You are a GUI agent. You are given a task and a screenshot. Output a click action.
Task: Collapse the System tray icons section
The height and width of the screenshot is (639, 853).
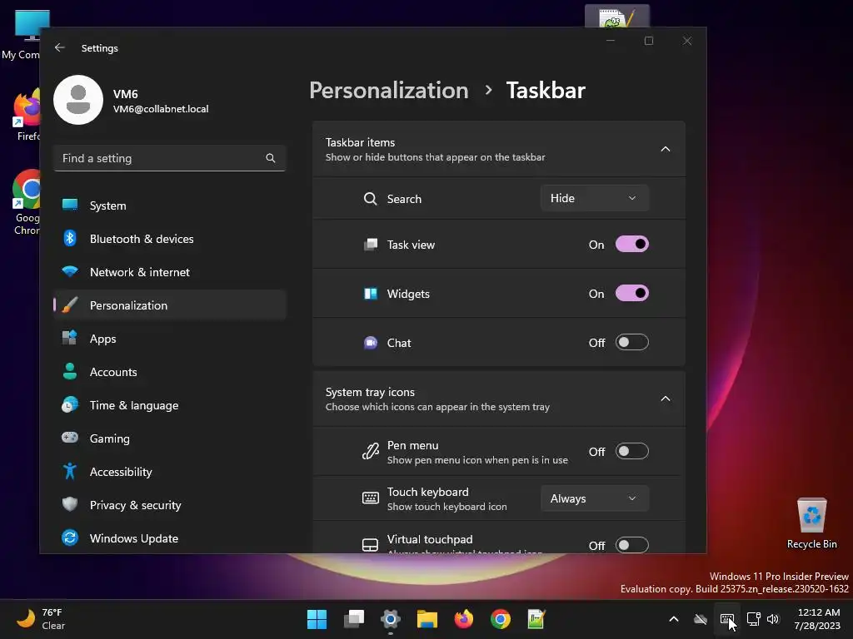(666, 399)
